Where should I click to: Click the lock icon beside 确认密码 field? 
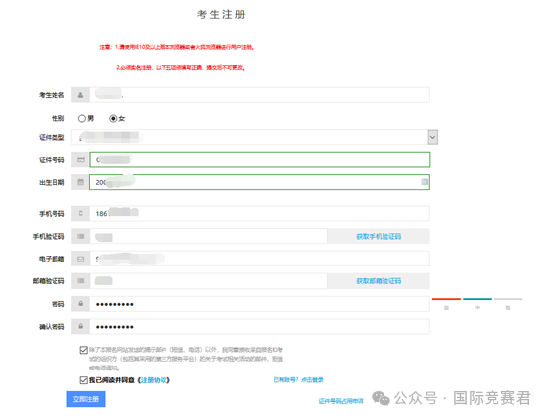coord(81,326)
